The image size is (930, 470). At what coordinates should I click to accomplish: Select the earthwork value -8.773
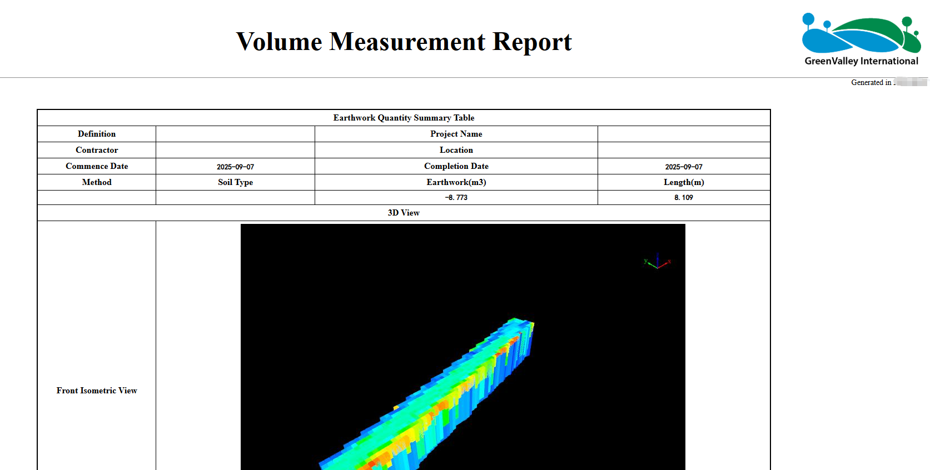456,198
